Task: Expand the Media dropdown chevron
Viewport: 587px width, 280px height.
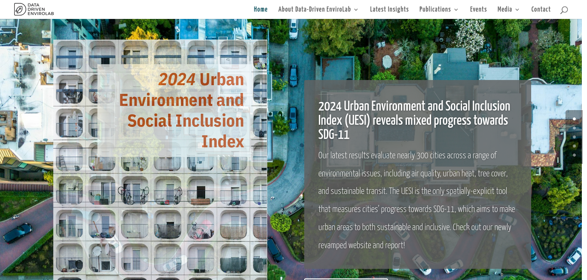Action: point(517,9)
